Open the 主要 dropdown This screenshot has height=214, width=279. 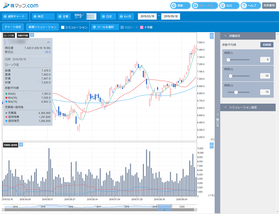click(64, 16)
